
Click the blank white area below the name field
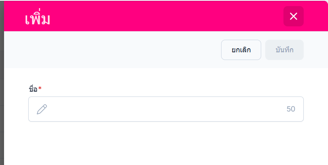coord(162,144)
